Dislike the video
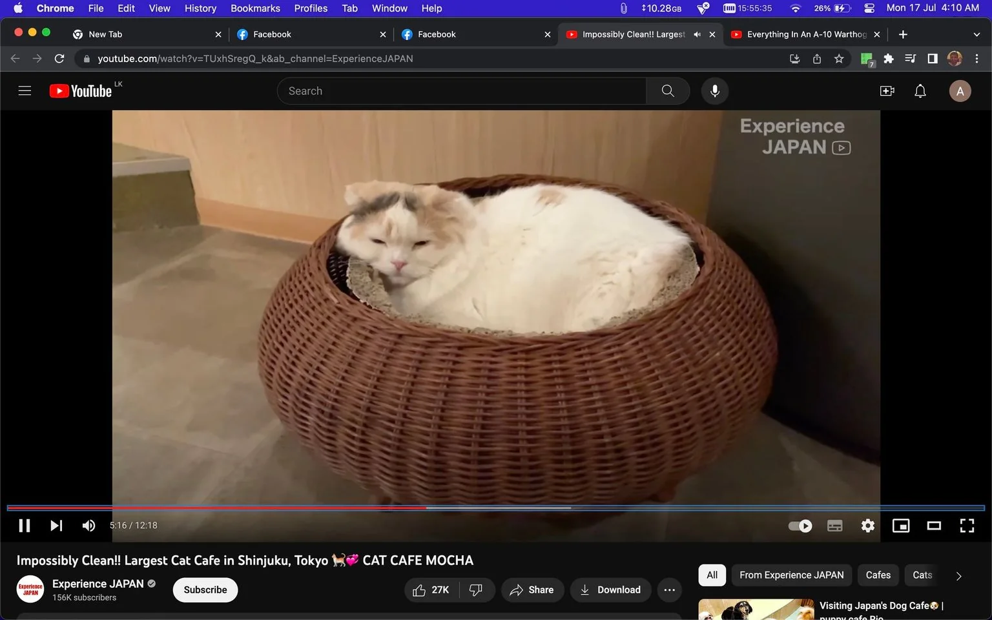Screen dimensions: 992x620 pyautogui.click(x=477, y=590)
